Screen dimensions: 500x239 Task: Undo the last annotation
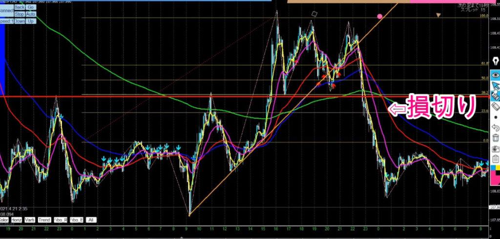[496, 127]
